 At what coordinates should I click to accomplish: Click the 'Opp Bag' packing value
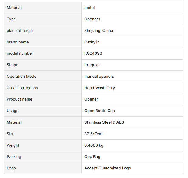[92, 157]
